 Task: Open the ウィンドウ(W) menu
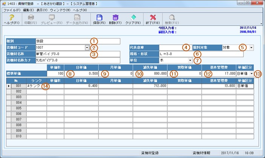[60, 9]
